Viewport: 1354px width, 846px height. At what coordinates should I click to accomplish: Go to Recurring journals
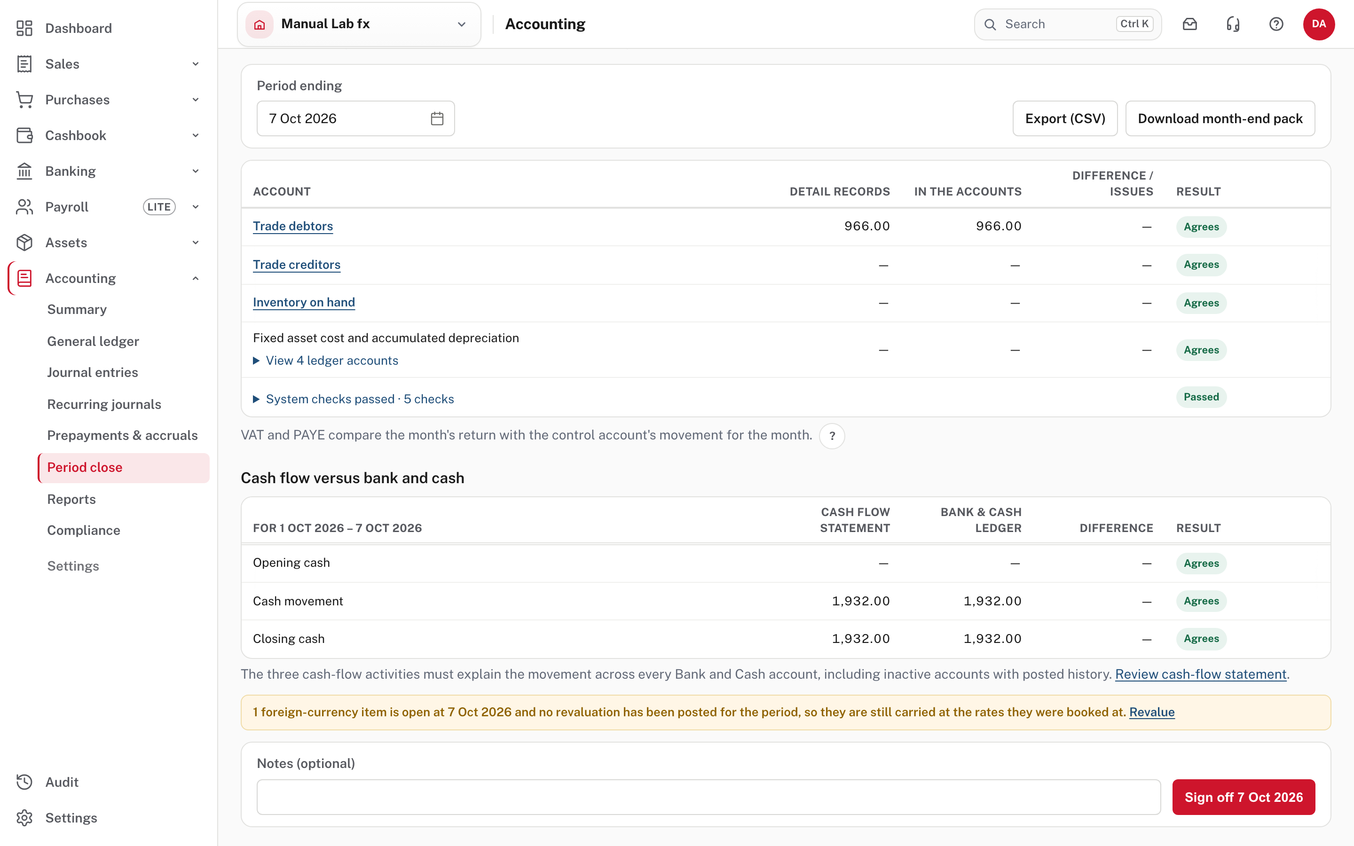pos(104,405)
